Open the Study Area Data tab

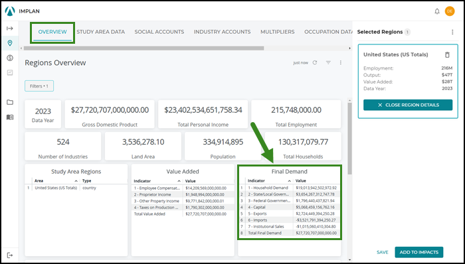pos(100,32)
